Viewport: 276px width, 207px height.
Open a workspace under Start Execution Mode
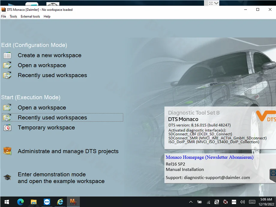pyautogui.click(x=42, y=107)
